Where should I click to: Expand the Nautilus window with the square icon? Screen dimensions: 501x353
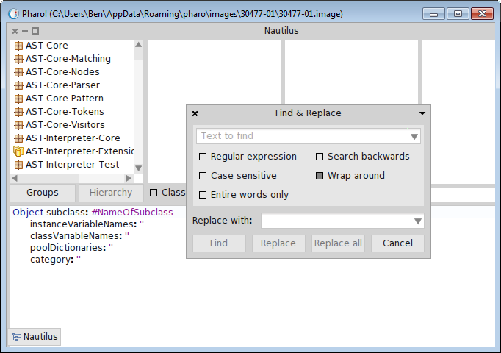pos(35,31)
